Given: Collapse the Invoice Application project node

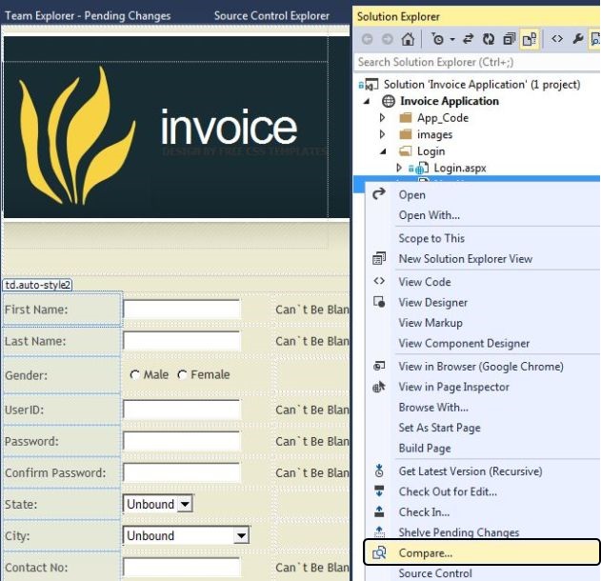Looking at the screenshot, I should click(x=367, y=101).
